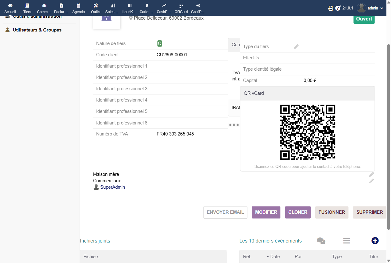Click the Numéro de TVA label
This screenshot has height=263, width=391.
pos(112,134)
